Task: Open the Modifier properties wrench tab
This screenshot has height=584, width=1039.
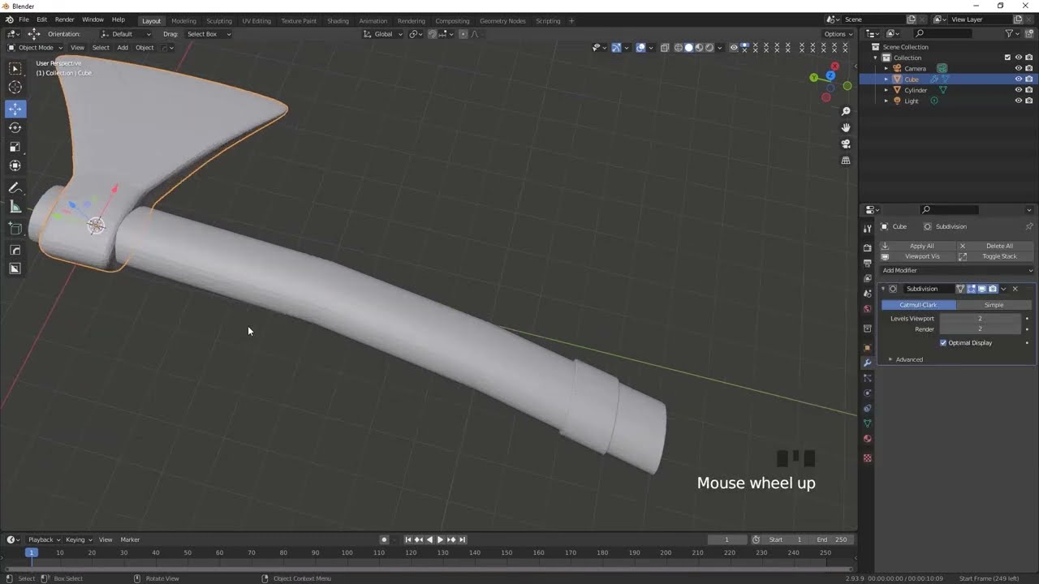Action: [x=867, y=363]
